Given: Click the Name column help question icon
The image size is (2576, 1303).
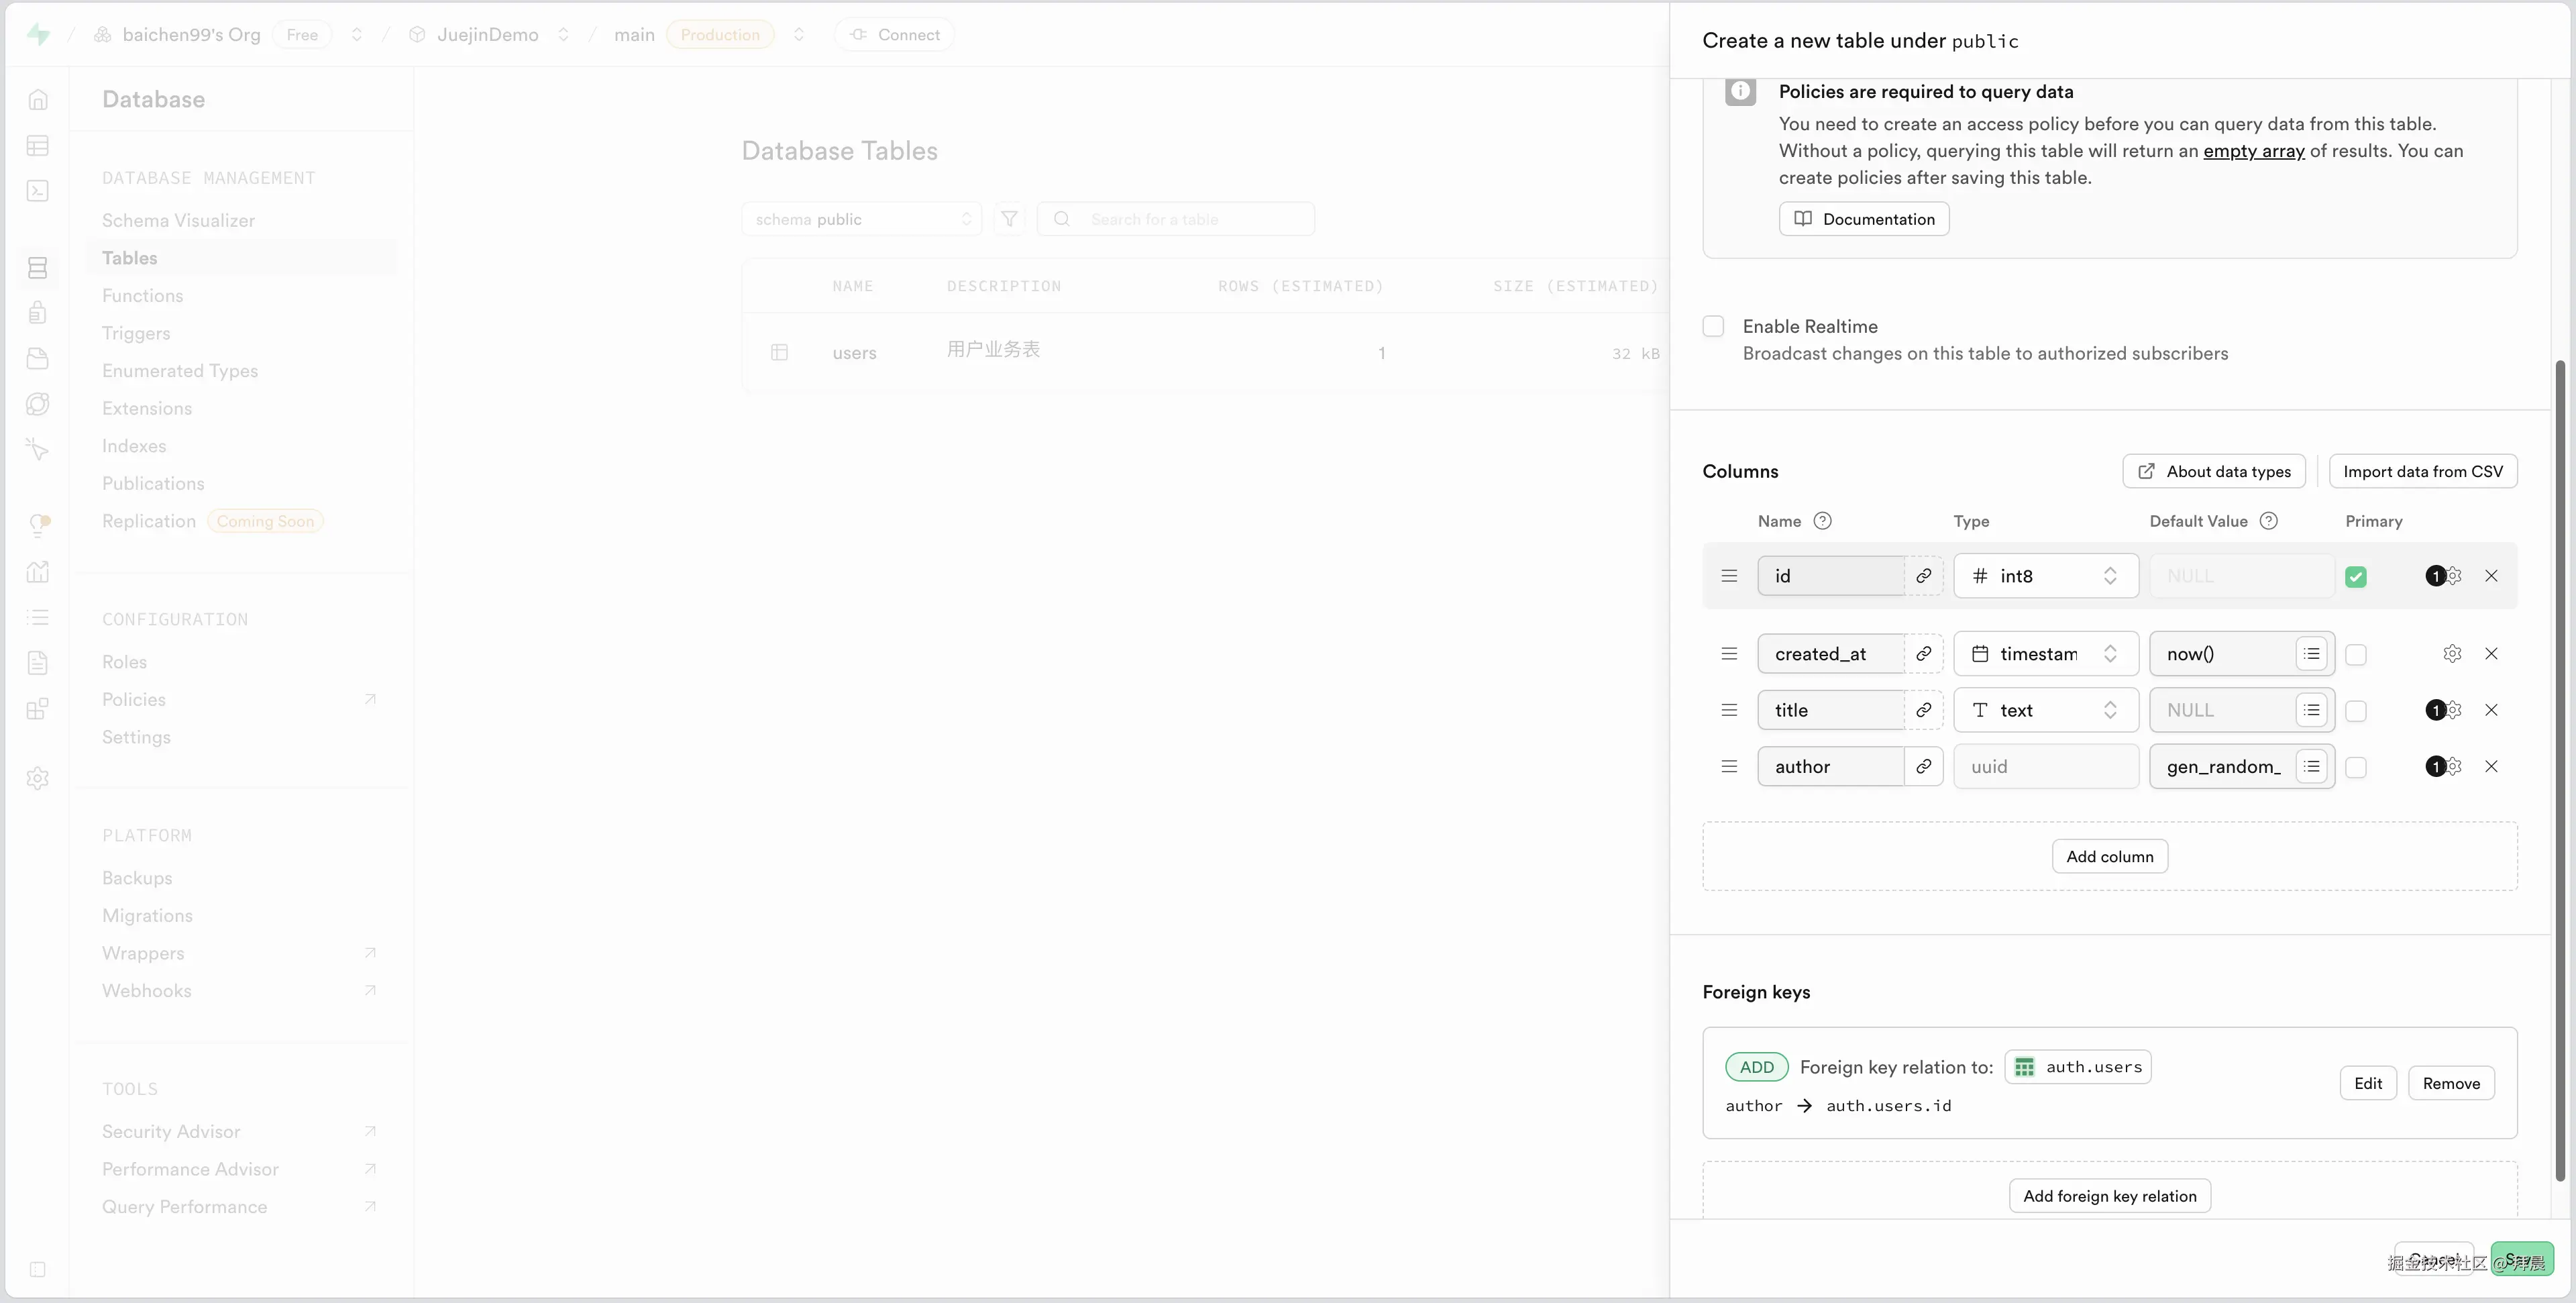Looking at the screenshot, I should coord(1823,521).
